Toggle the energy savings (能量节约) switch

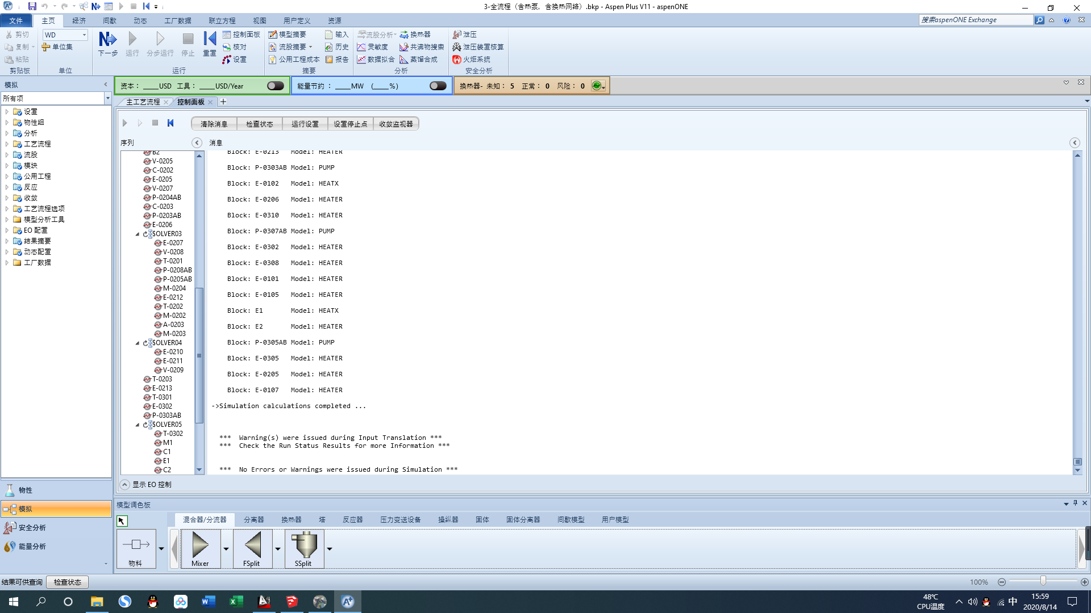(x=438, y=86)
